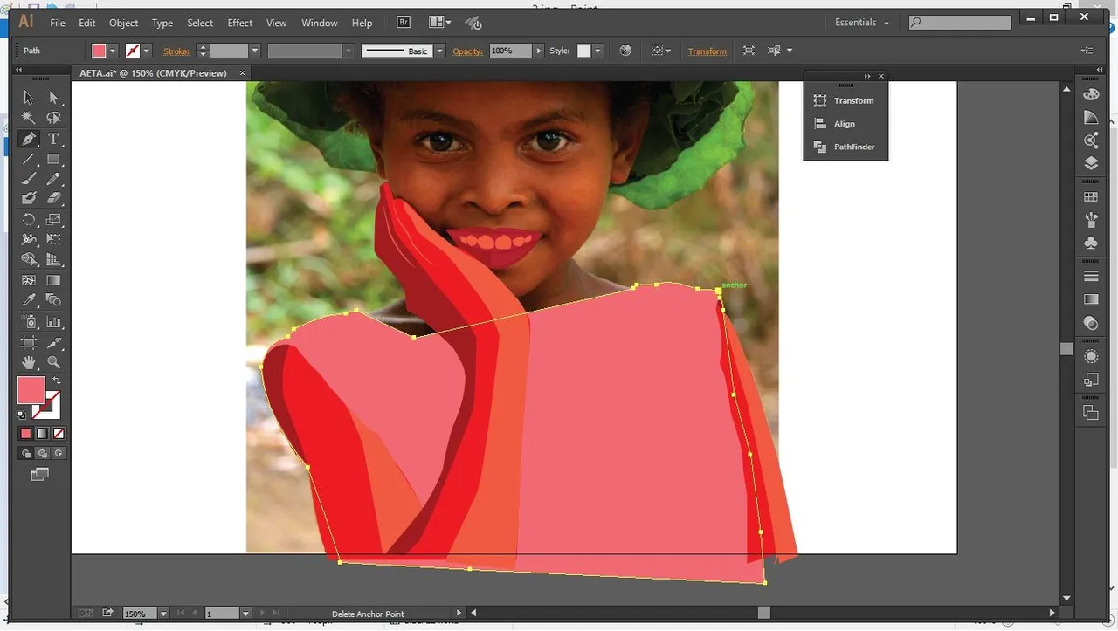Viewport: 1118px width, 631px height.
Task: Select the Paintbrush tool
Action: coord(29,179)
